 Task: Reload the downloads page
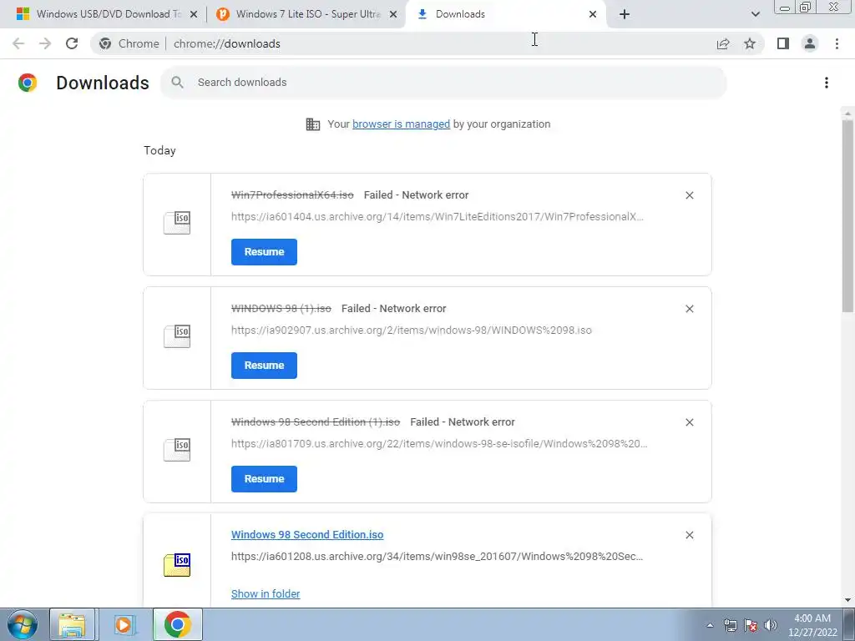click(72, 43)
